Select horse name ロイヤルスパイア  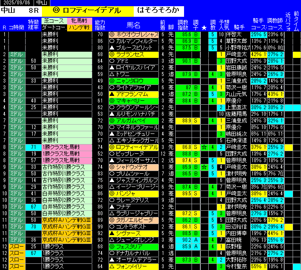[134, 68]
